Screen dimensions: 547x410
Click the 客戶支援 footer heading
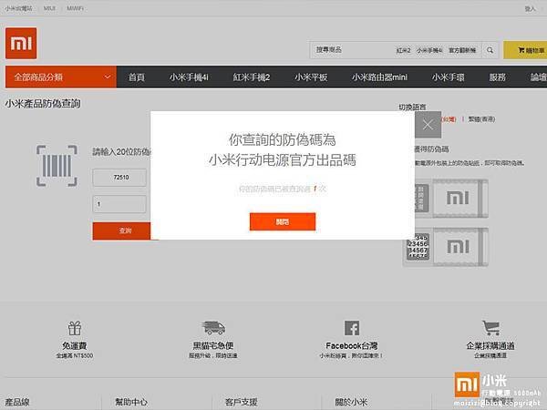coord(241,402)
